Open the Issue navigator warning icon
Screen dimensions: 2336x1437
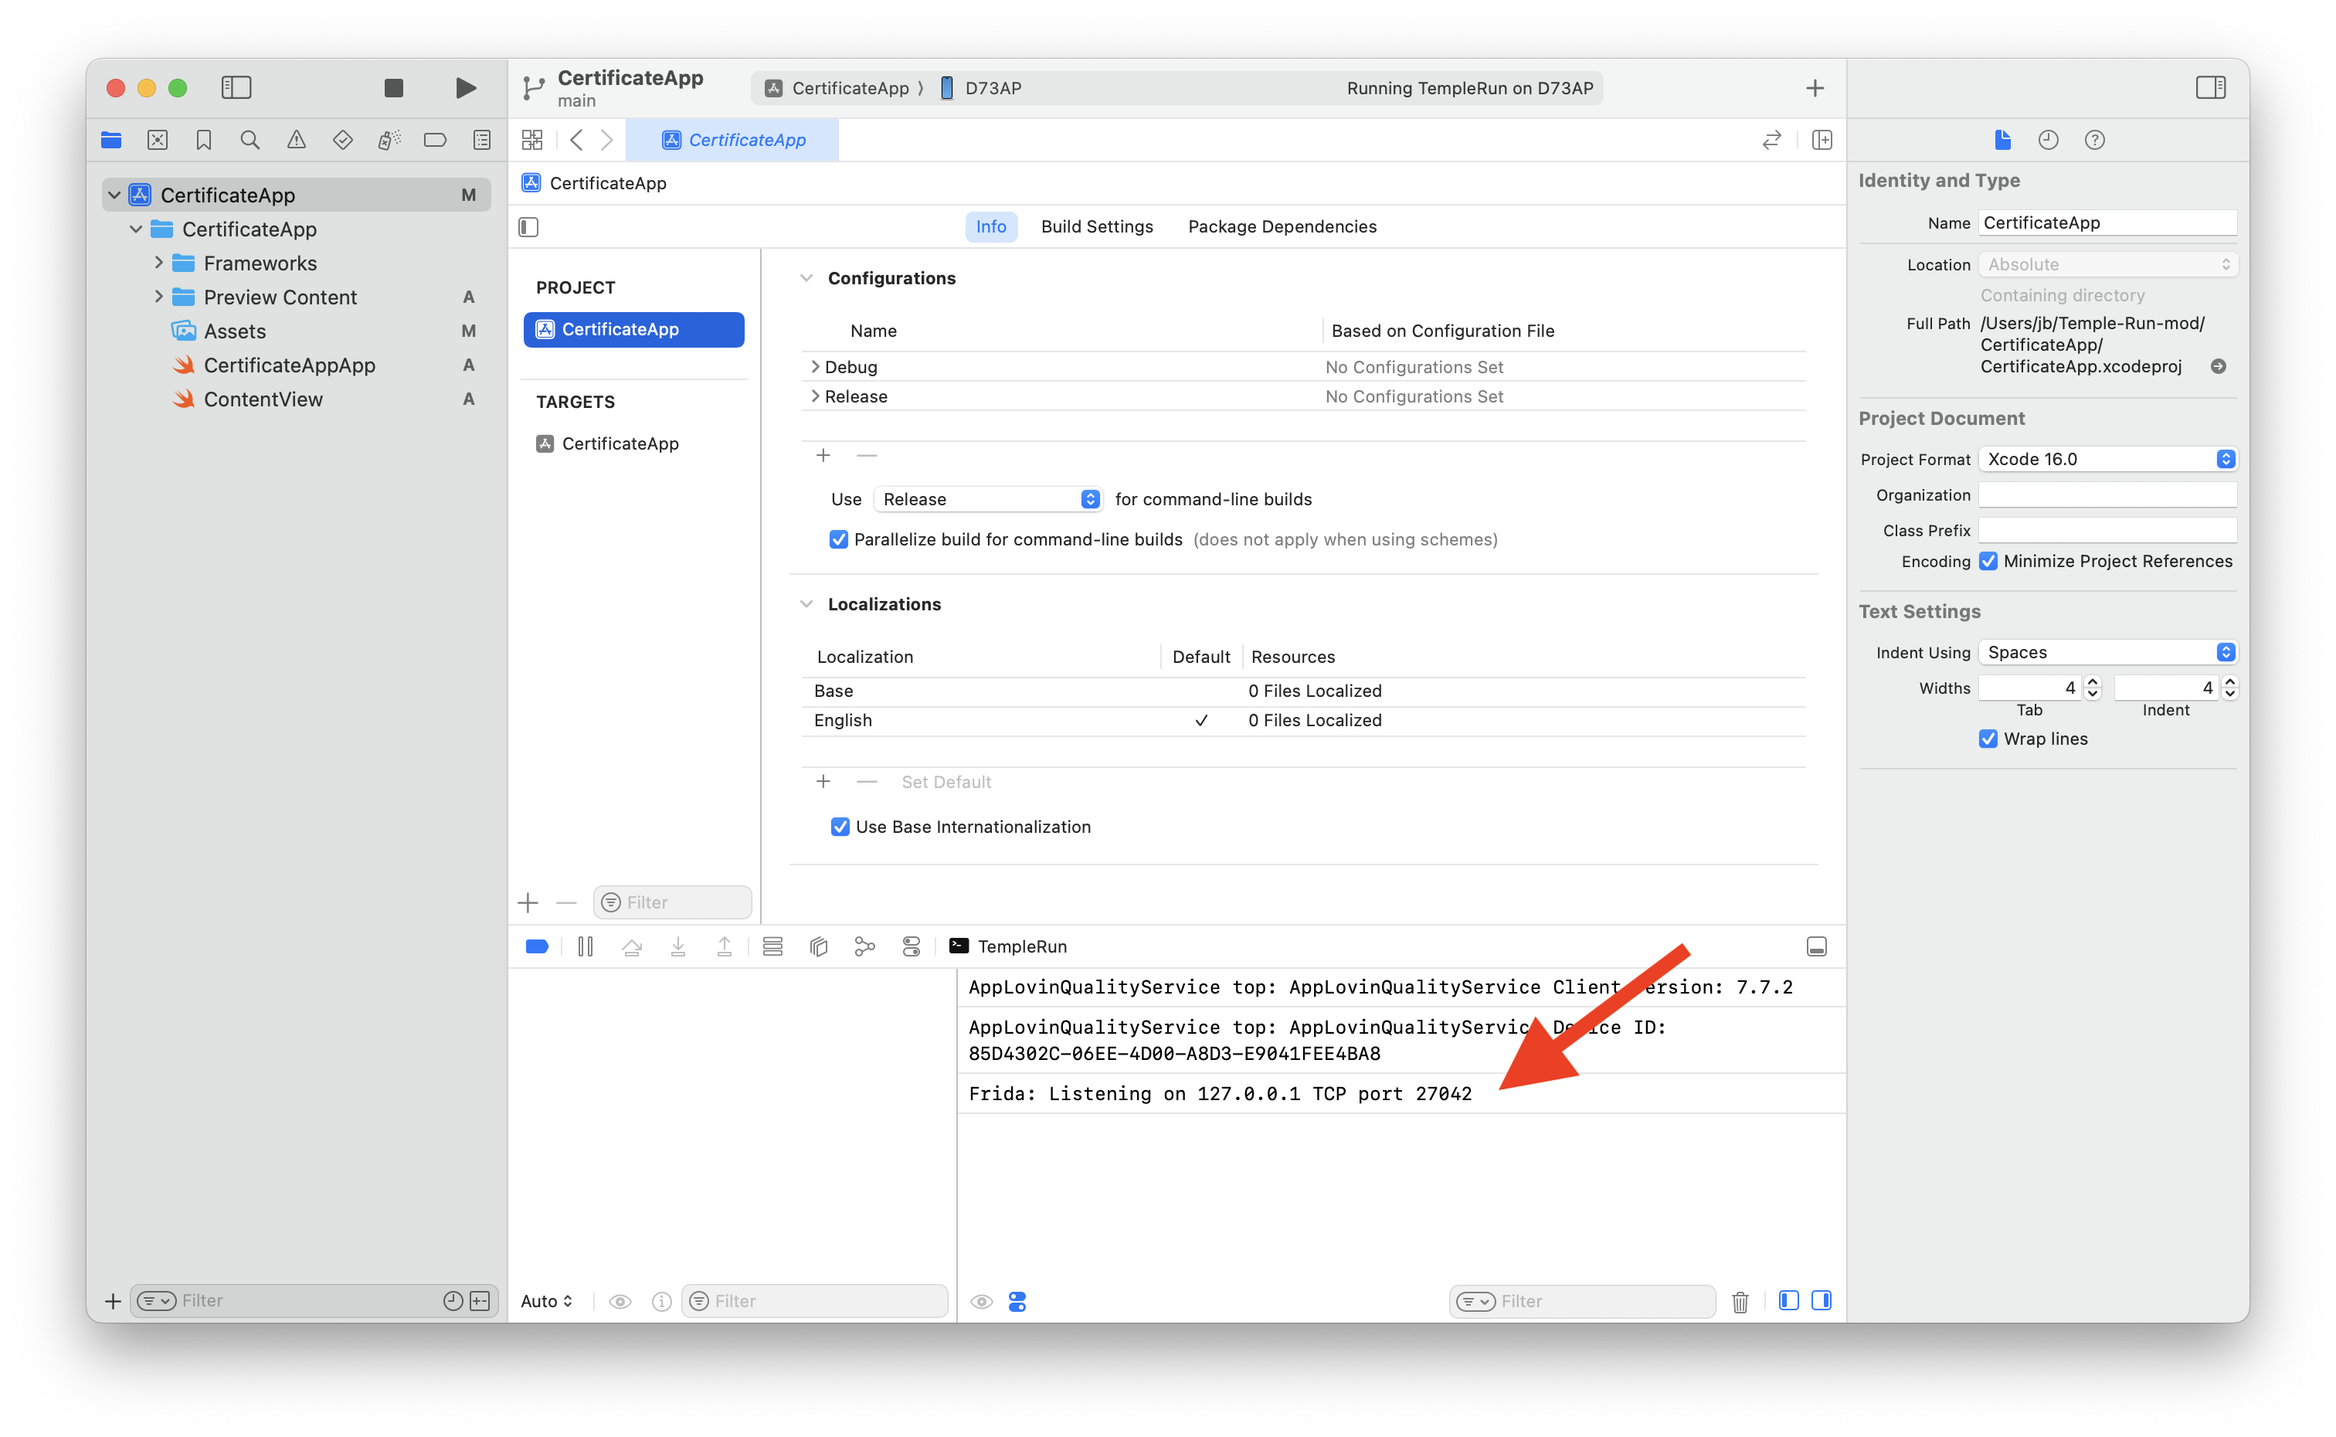click(x=297, y=140)
